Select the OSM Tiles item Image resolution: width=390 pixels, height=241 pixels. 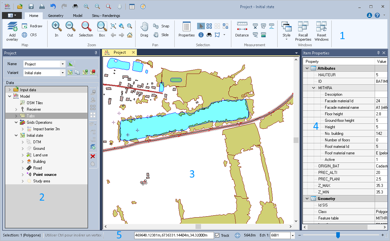click(x=35, y=103)
